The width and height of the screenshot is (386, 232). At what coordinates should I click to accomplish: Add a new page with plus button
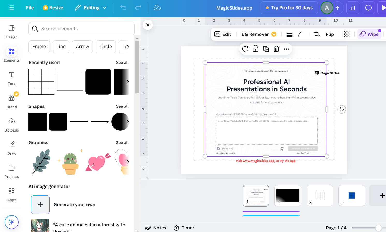[x=382, y=196]
